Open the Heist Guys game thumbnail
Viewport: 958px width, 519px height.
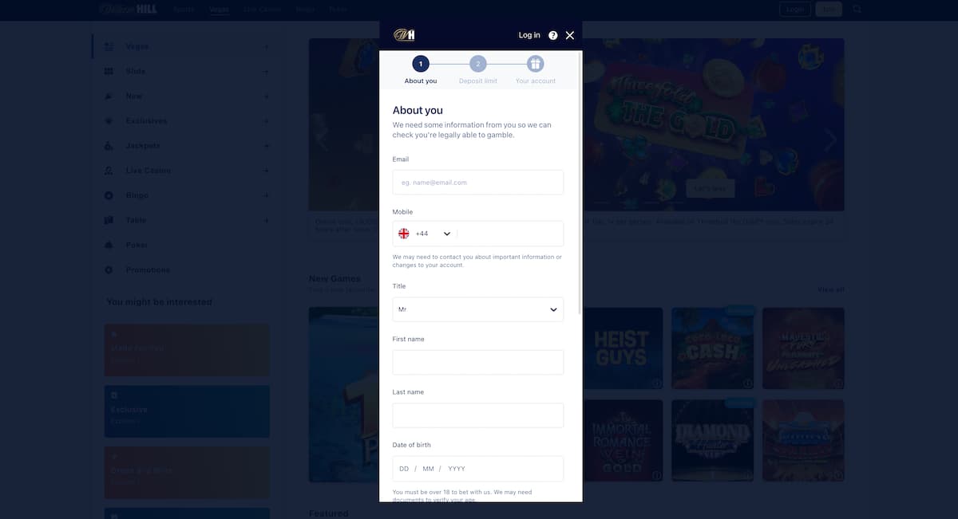click(623, 349)
